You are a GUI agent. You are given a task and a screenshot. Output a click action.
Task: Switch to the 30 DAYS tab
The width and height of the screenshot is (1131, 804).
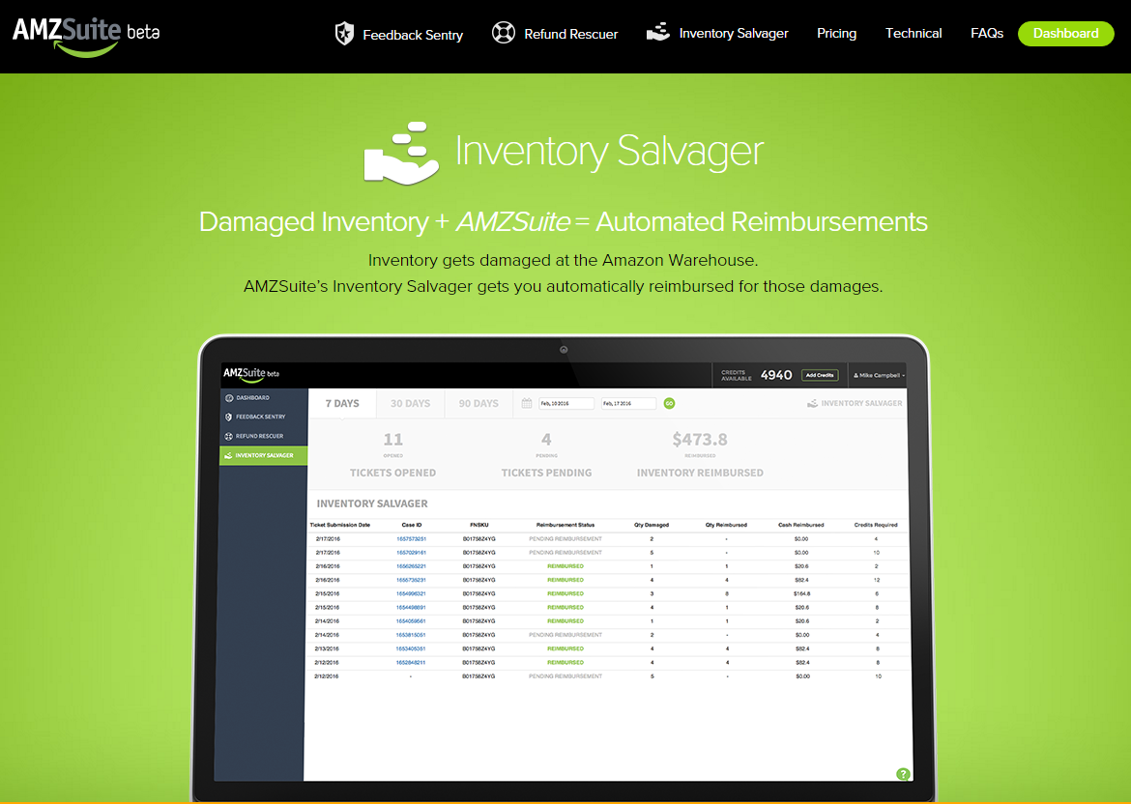[x=410, y=403]
